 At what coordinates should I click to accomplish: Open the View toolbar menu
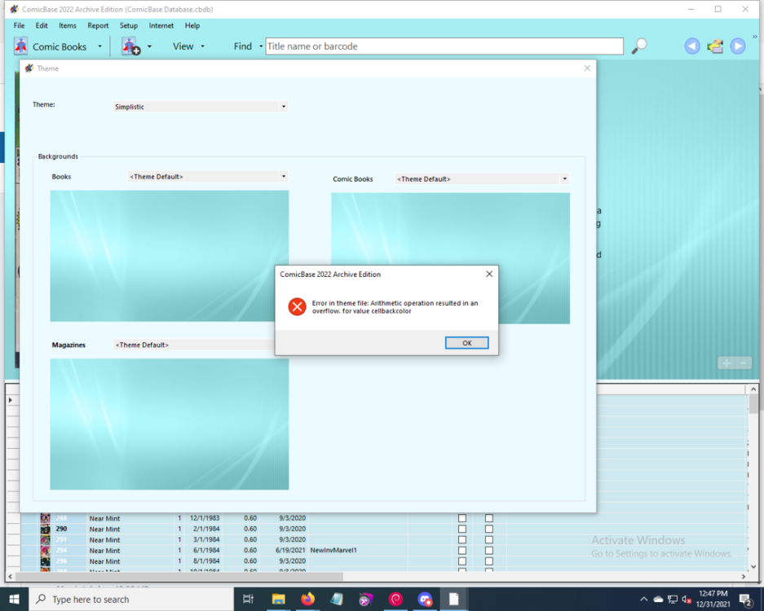(x=188, y=46)
